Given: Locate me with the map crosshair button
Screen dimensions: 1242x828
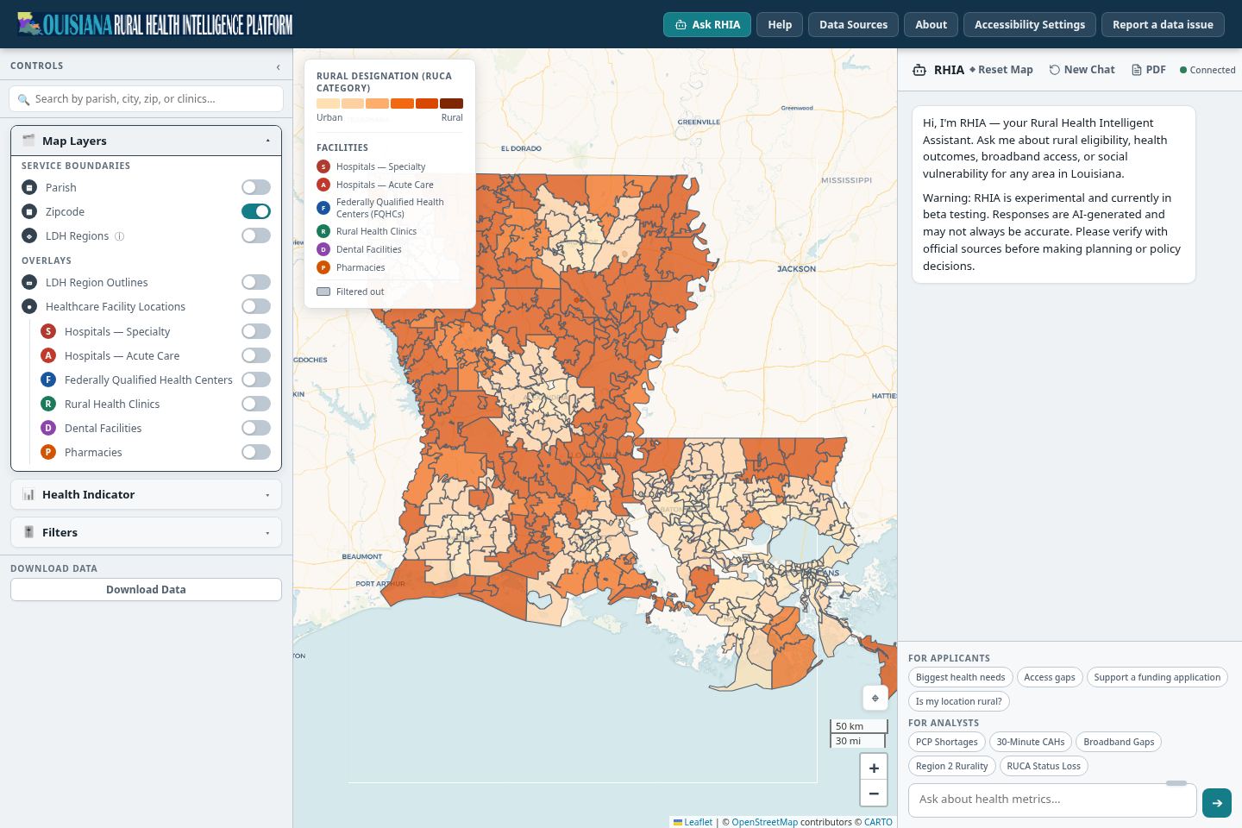Looking at the screenshot, I should [x=875, y=698].
